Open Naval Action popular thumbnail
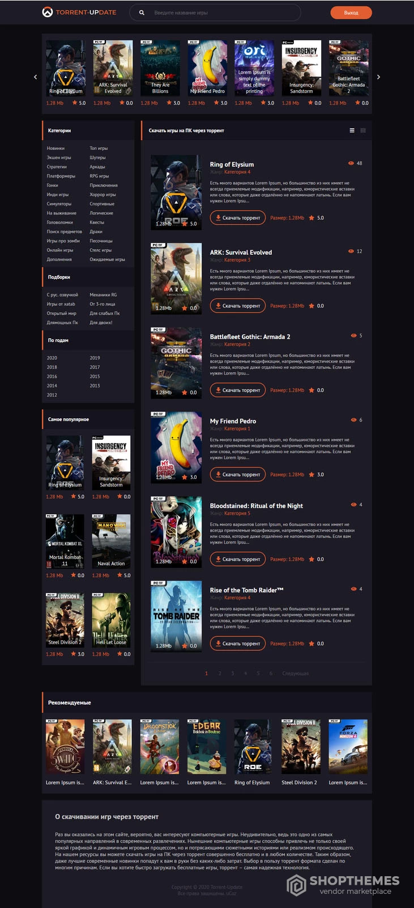414x908 pixels. click(111, 541)
